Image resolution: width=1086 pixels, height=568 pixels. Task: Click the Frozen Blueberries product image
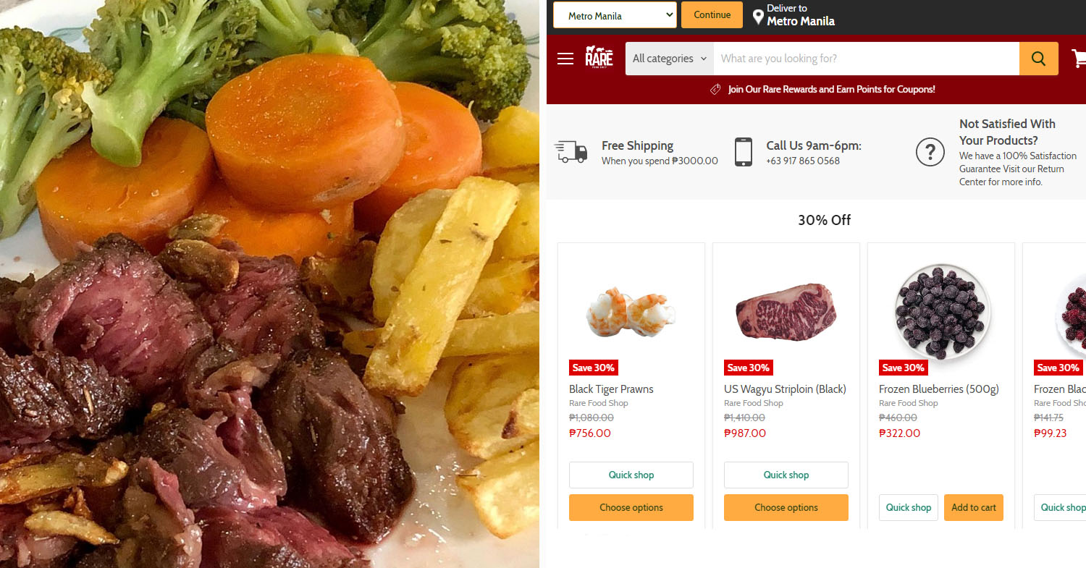941,312
